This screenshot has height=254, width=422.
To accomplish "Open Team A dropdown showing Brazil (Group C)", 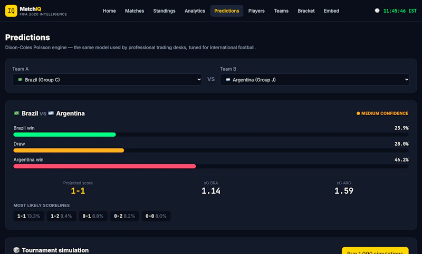I will [107, 79].
